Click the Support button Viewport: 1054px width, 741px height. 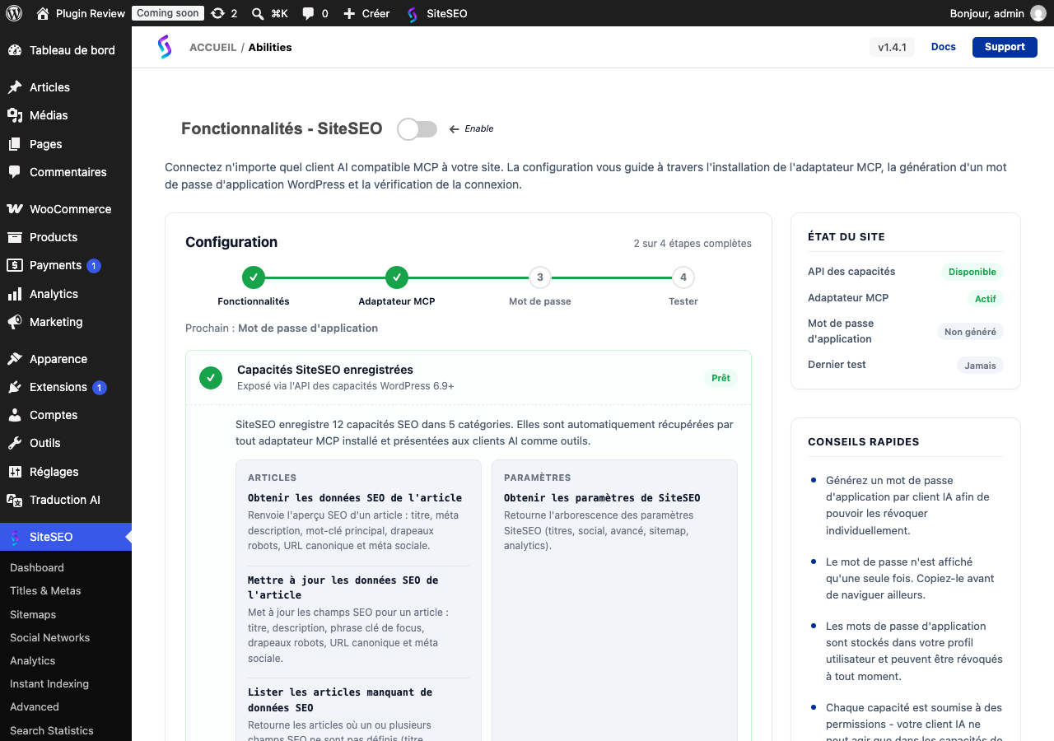tap(1005, 47)
